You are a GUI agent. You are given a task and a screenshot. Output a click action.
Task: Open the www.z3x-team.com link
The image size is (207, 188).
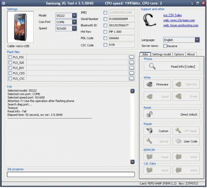click(x=179, y=20)
